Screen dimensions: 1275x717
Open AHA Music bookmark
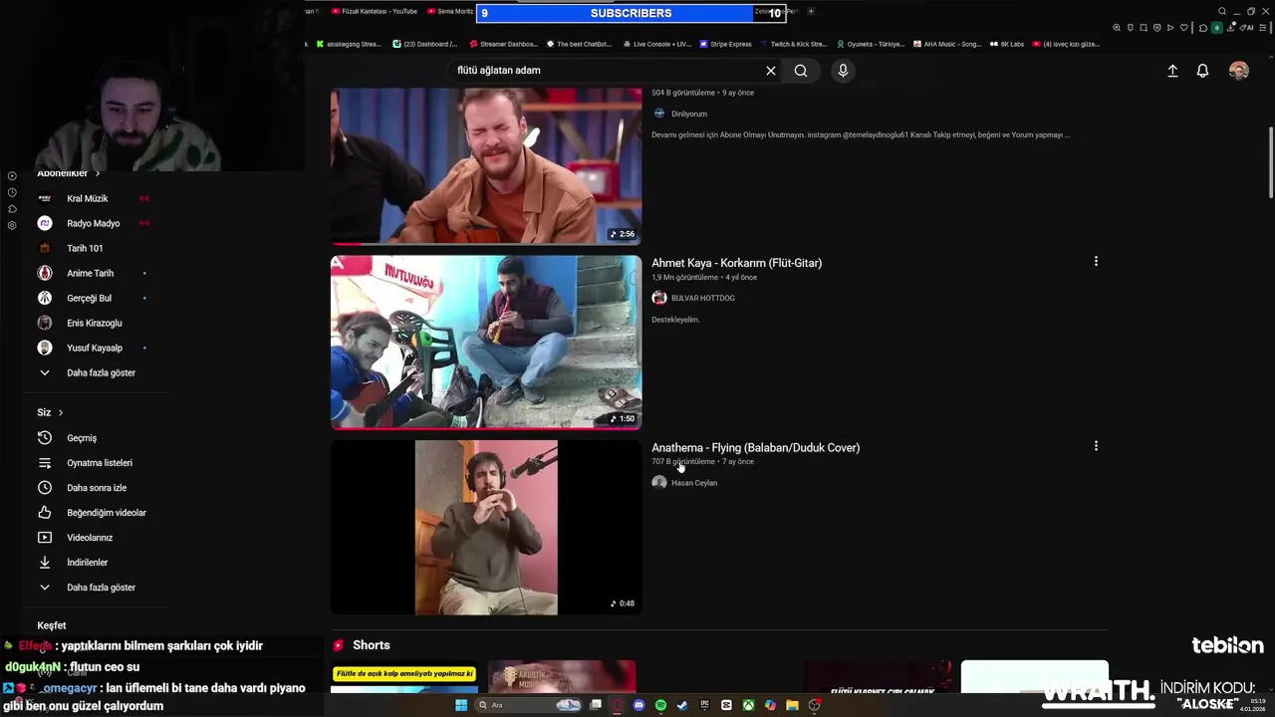click(947, 44)
